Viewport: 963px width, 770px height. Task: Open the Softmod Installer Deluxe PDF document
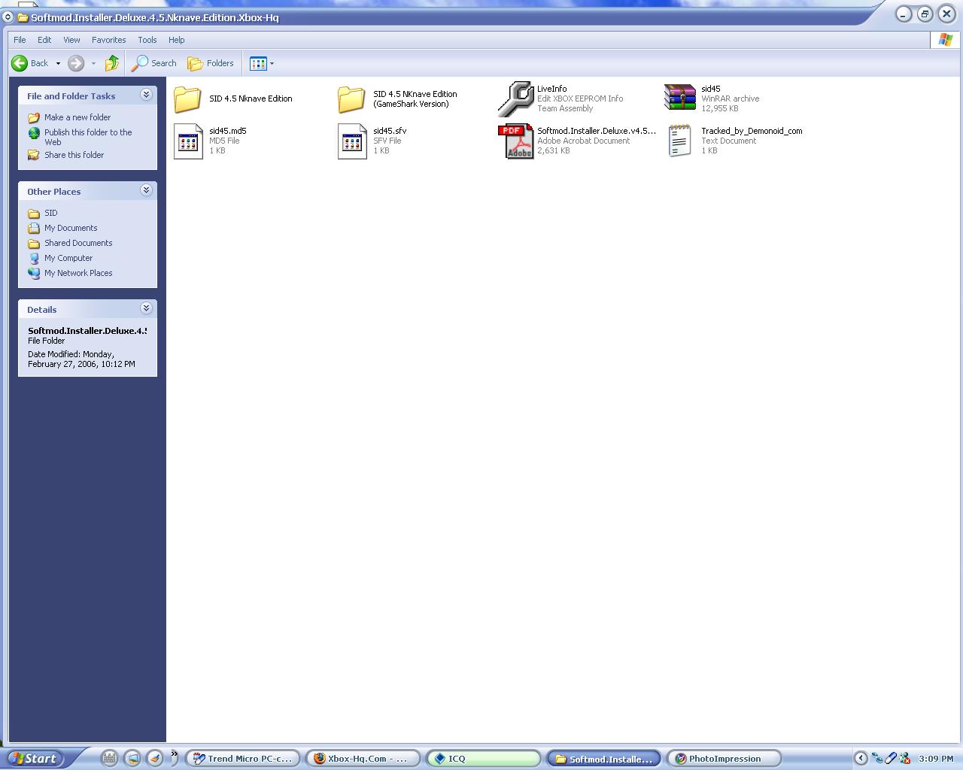516,141
